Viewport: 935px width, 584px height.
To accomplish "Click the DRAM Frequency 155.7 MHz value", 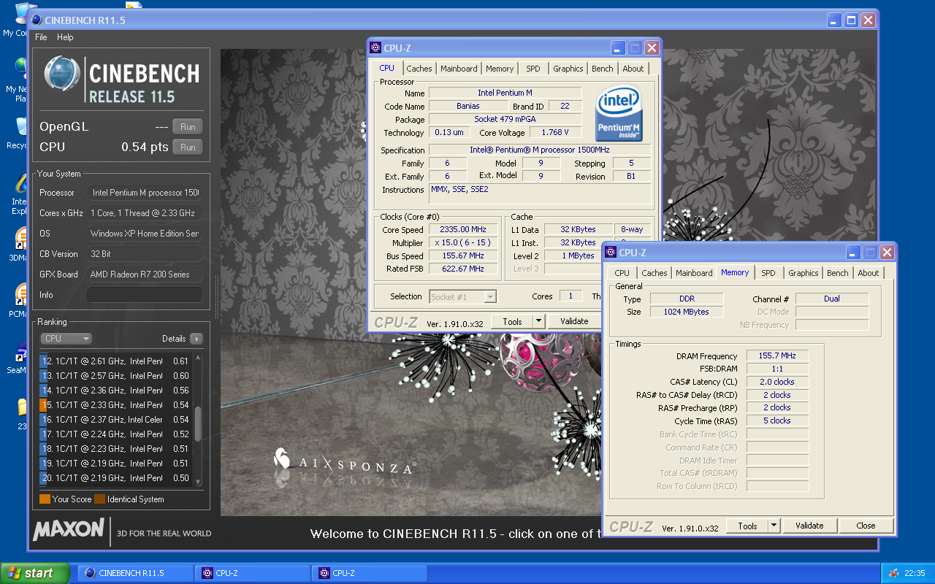I will point(777,356).
